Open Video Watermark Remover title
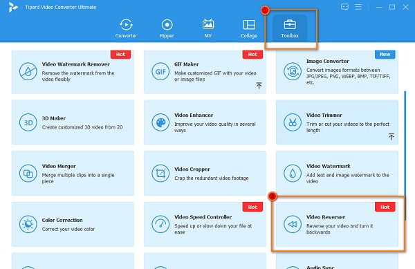Image resolution: width=415 pixels, height=269 pixels. tap(75, 64)
